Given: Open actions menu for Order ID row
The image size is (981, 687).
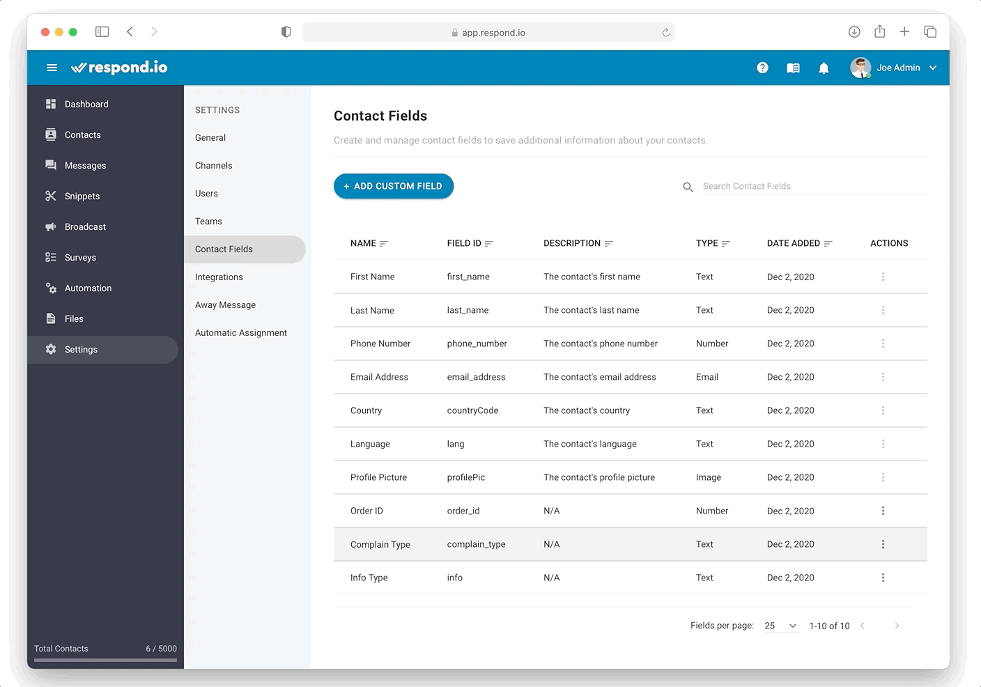Looking at the screenshot, I should [883, 511].
